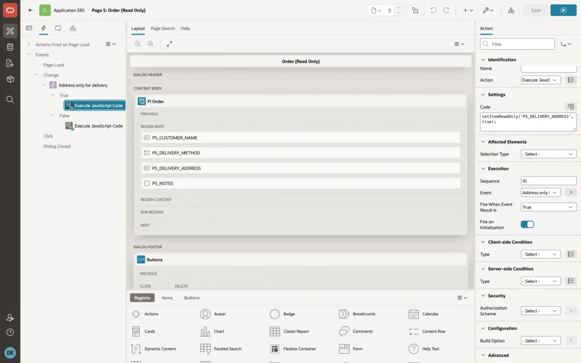The image size is (581, 363).
Task: Open the Shared Components tab icon in tree pane
Action: [73, 28]
